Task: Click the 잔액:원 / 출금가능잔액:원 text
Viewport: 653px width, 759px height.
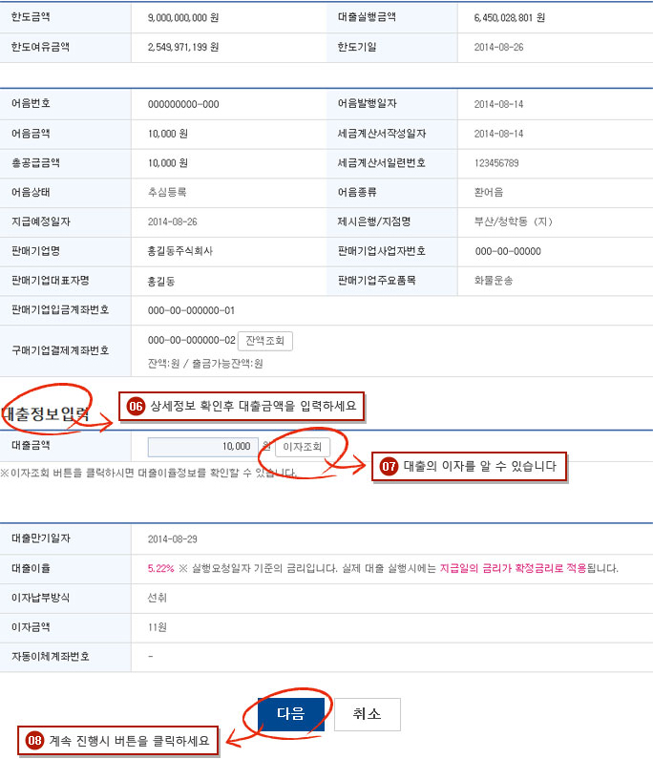Action: 205,364
